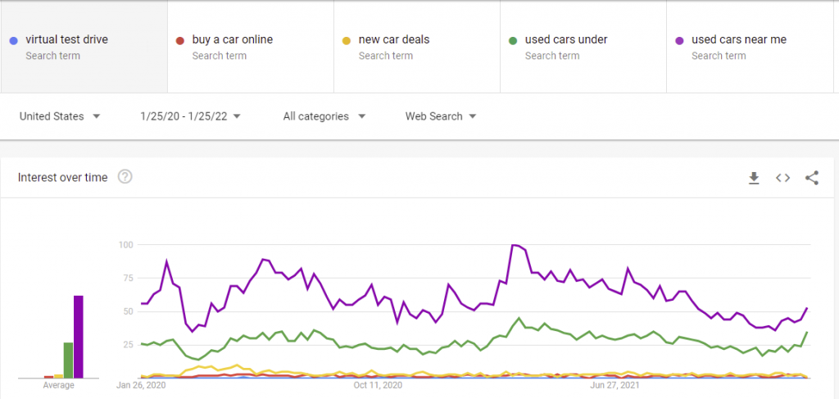The height and width of the screenshot is (399, 839).
Task: Click the purple average bar
Action: click(78, 337)
